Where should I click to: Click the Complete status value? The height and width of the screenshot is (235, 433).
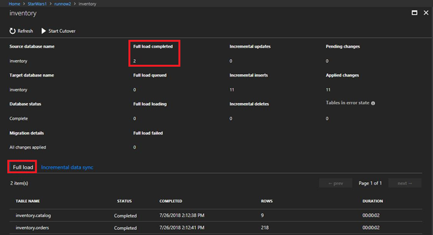(x=19, y=118)
